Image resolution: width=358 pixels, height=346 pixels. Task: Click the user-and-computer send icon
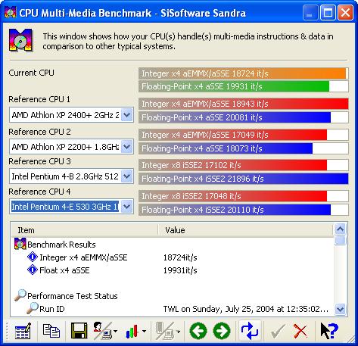[103, 331]
